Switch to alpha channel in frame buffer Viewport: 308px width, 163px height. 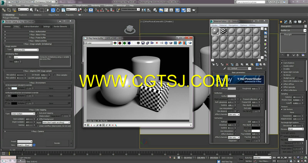(134, 43)
